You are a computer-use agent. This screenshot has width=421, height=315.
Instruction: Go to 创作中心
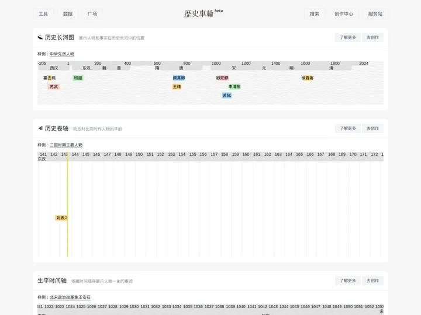[344, 14]
